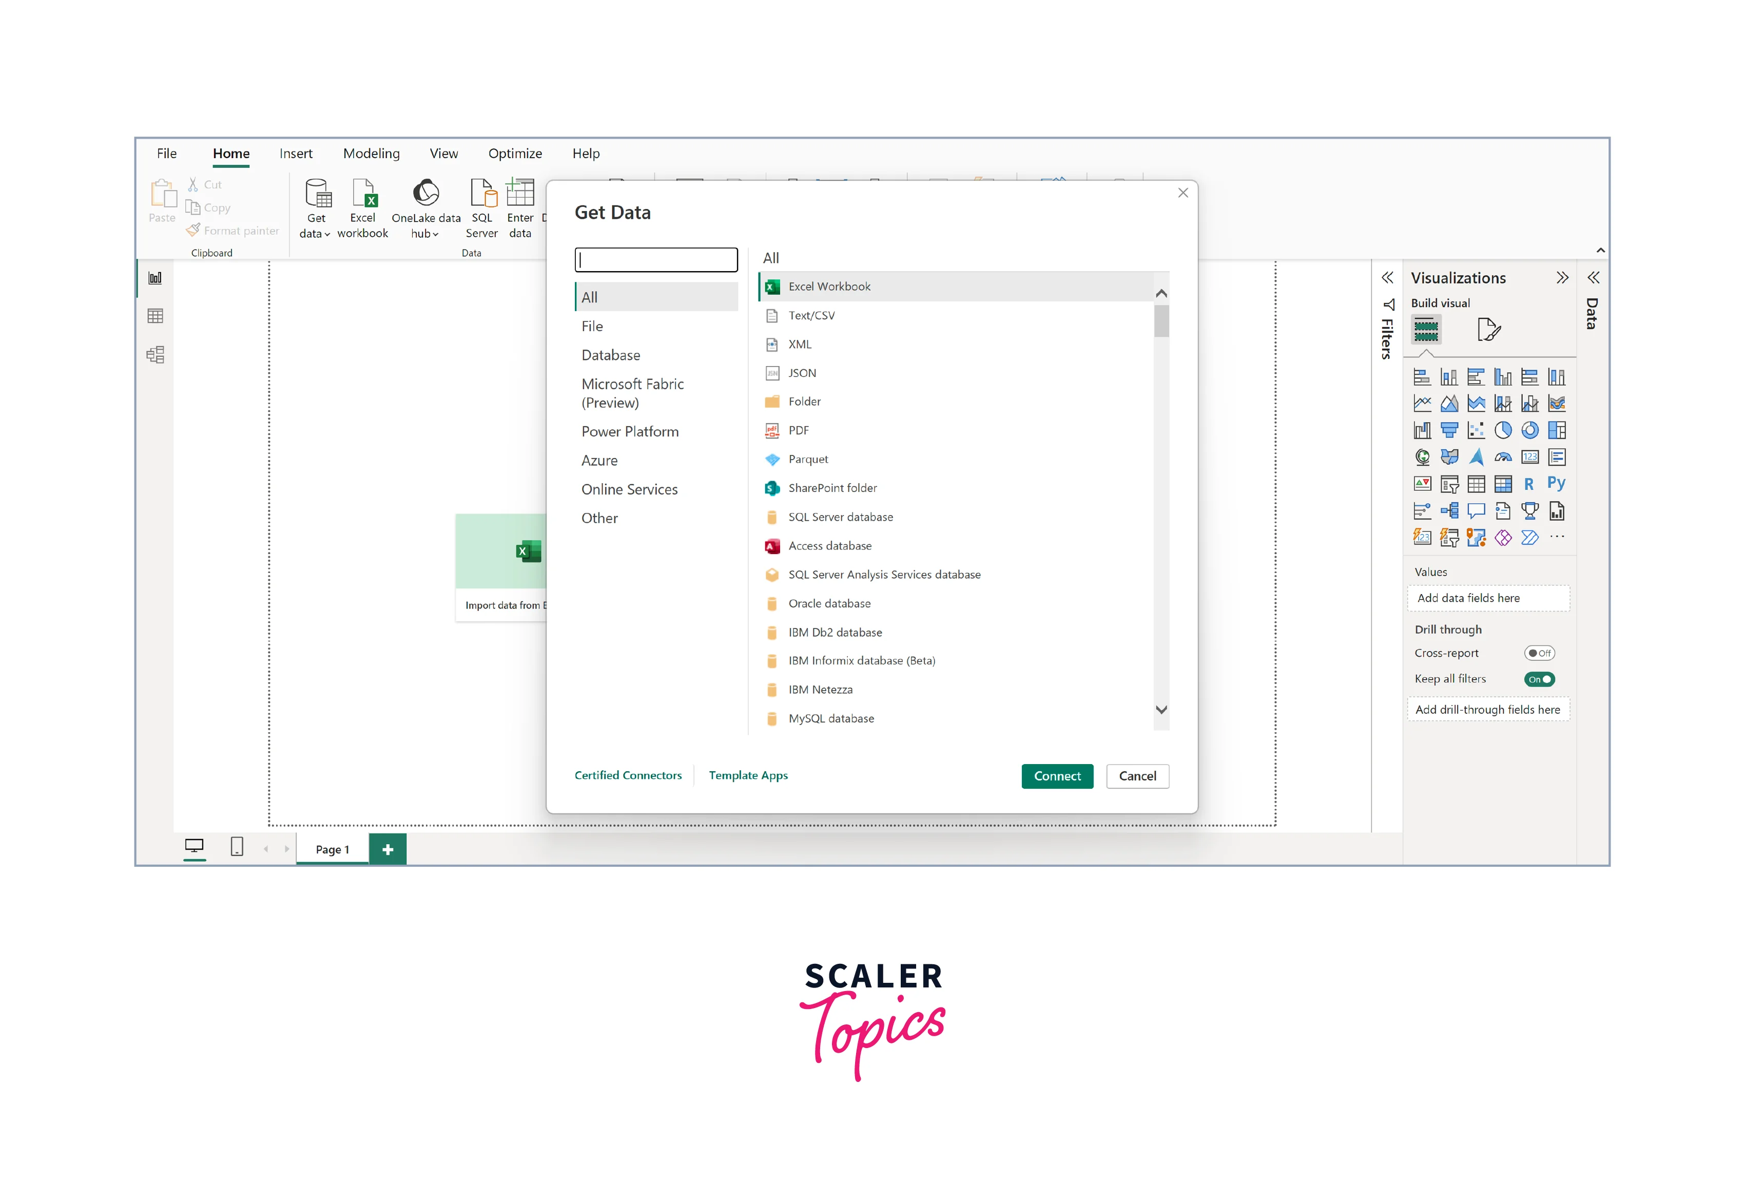The image size is (1745, 1180).
Task: Select the R script visual icon
Action: [x=1529, y=484]
